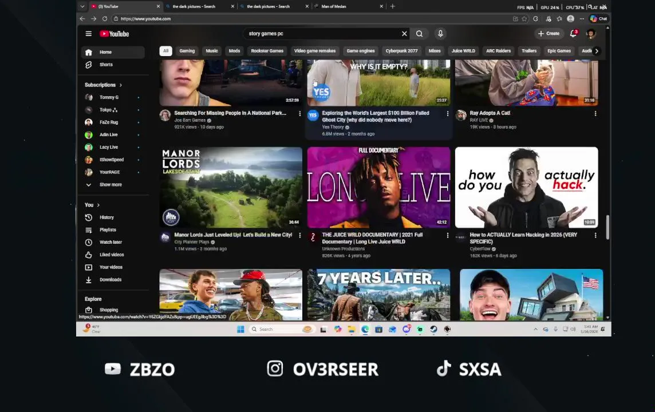Screen dimensions: 655x412
Task: Open how do you actually hack thumbnail
Action: click(526, 188)
